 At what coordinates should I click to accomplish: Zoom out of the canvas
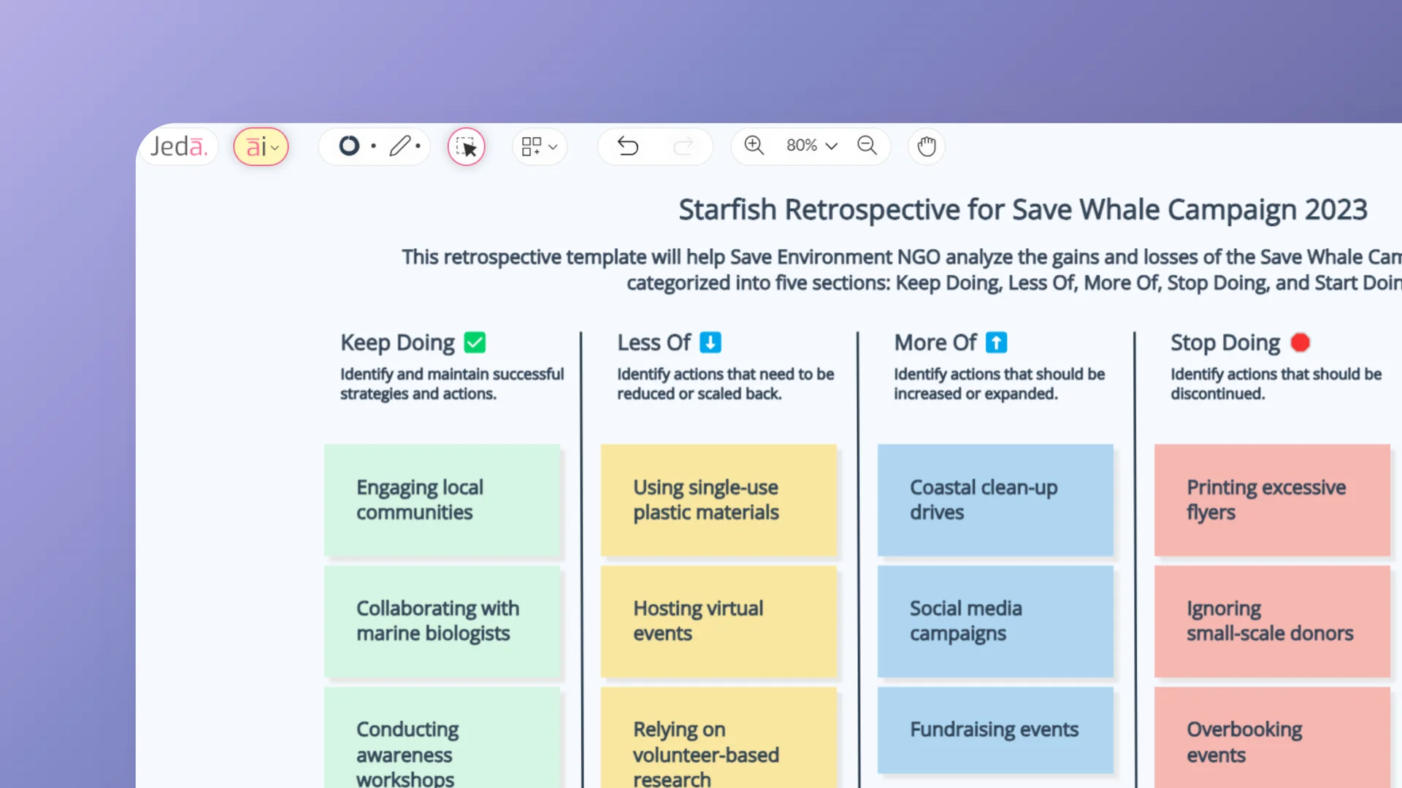pyautogui.click(x=867, y=146)
